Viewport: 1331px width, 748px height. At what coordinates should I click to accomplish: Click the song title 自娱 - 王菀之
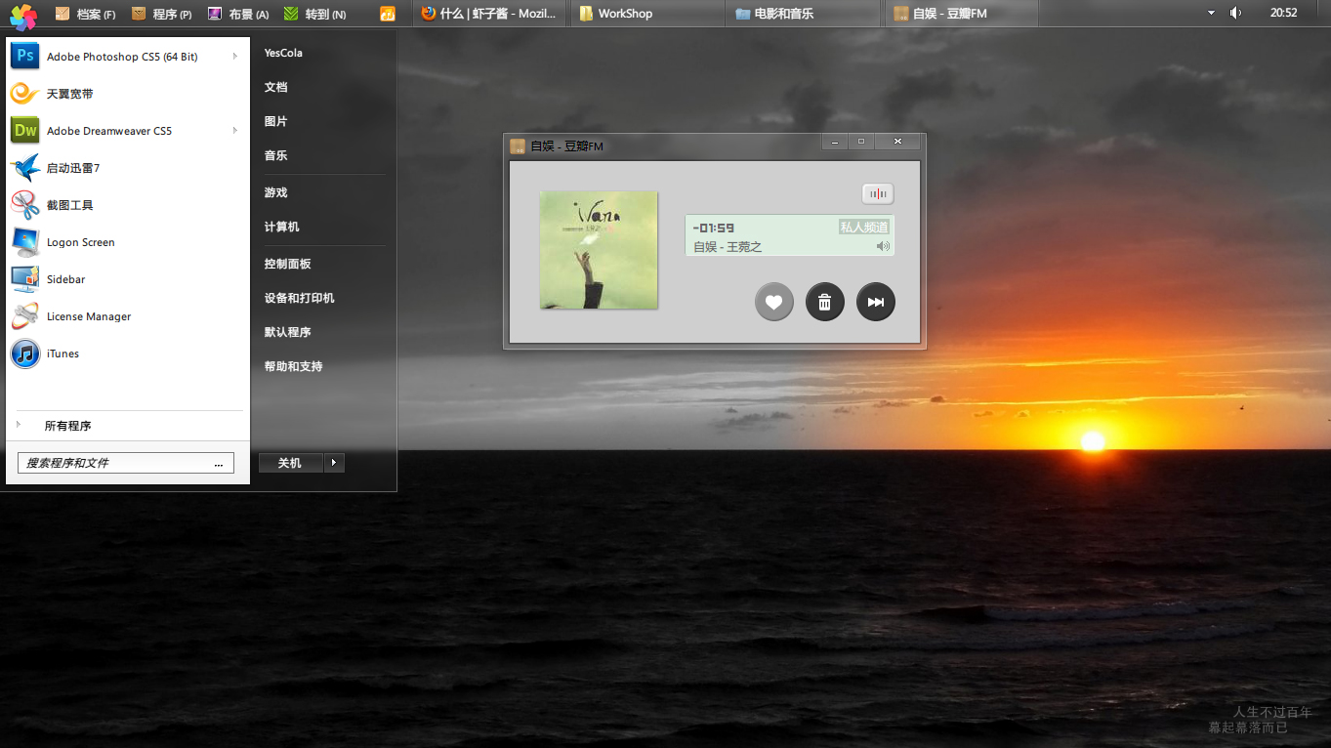[728, 247]
